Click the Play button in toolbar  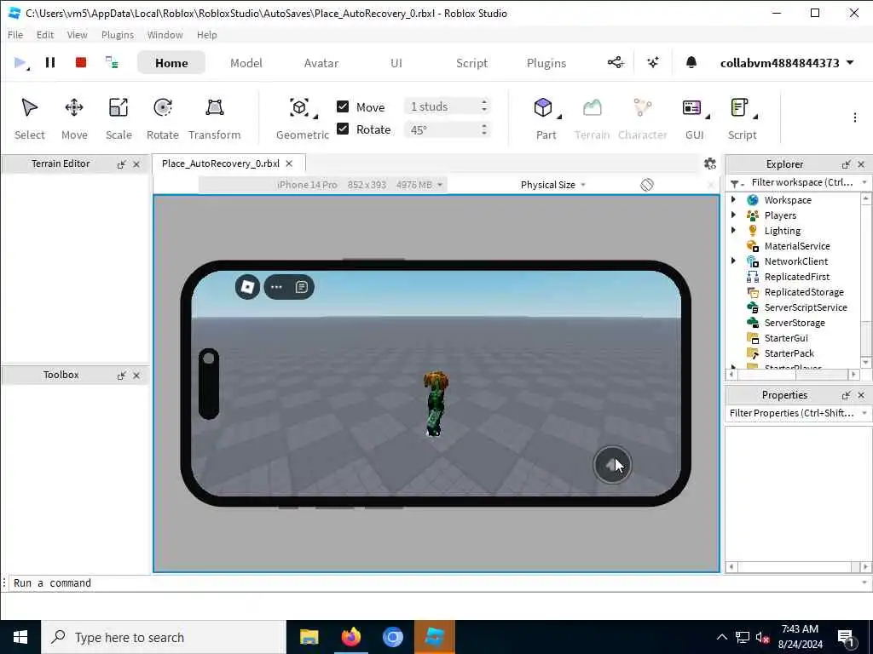coord(20,62)
